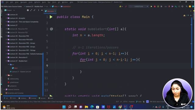Expand Lecture 25 - Time and Space Complexity
195x110 pixels.
click(6, 22)
